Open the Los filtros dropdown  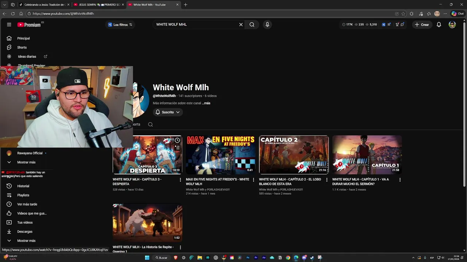(120, 24)
